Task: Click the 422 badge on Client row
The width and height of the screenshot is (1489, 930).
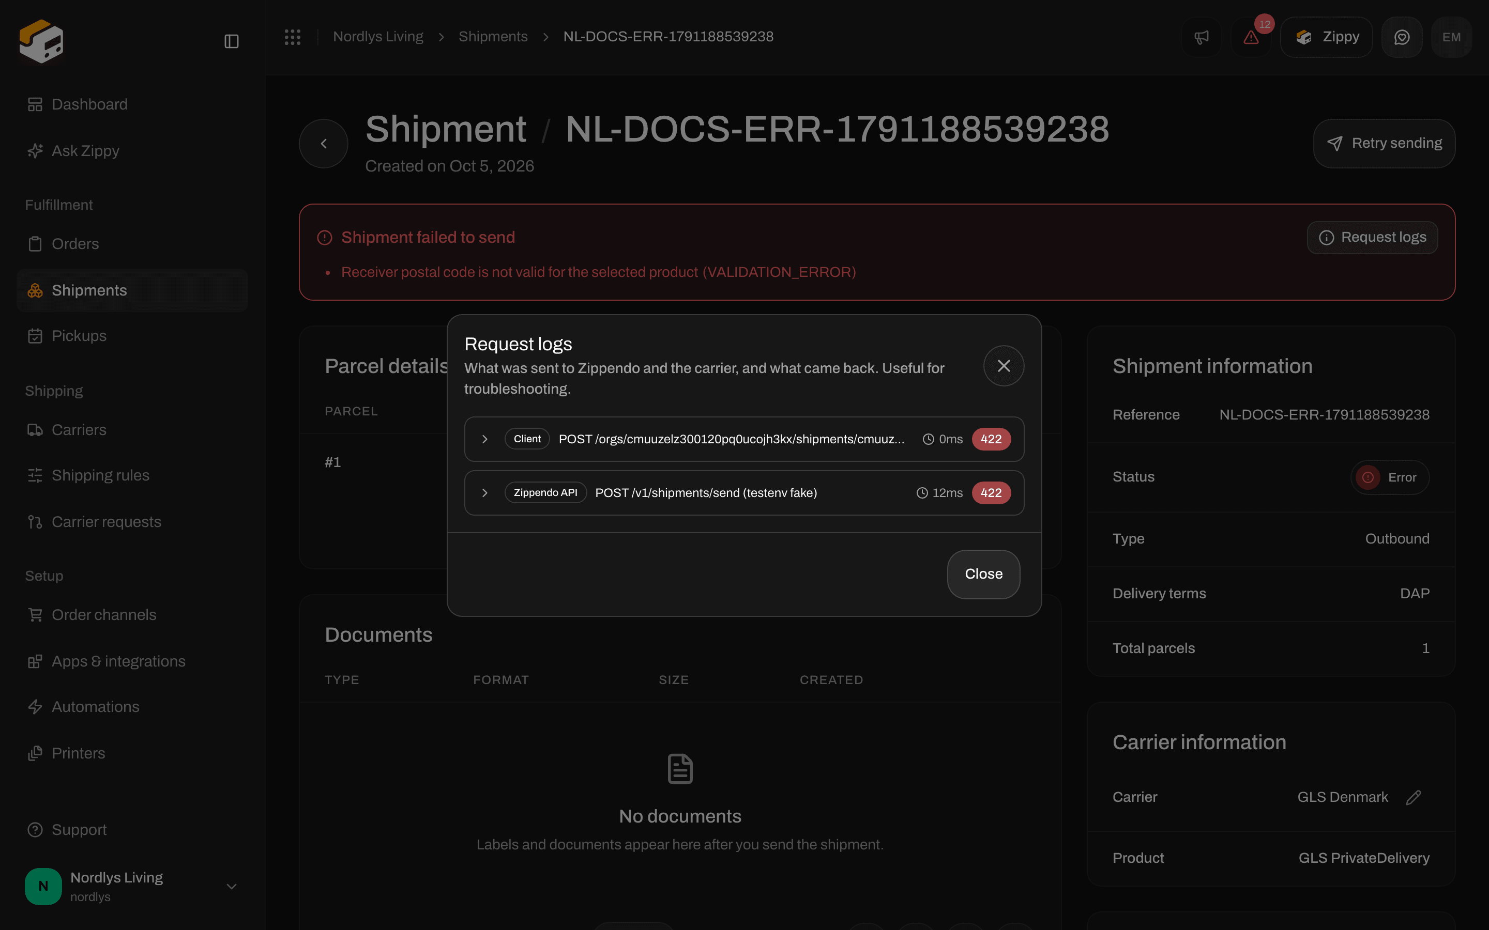Action: pos(991,439)
